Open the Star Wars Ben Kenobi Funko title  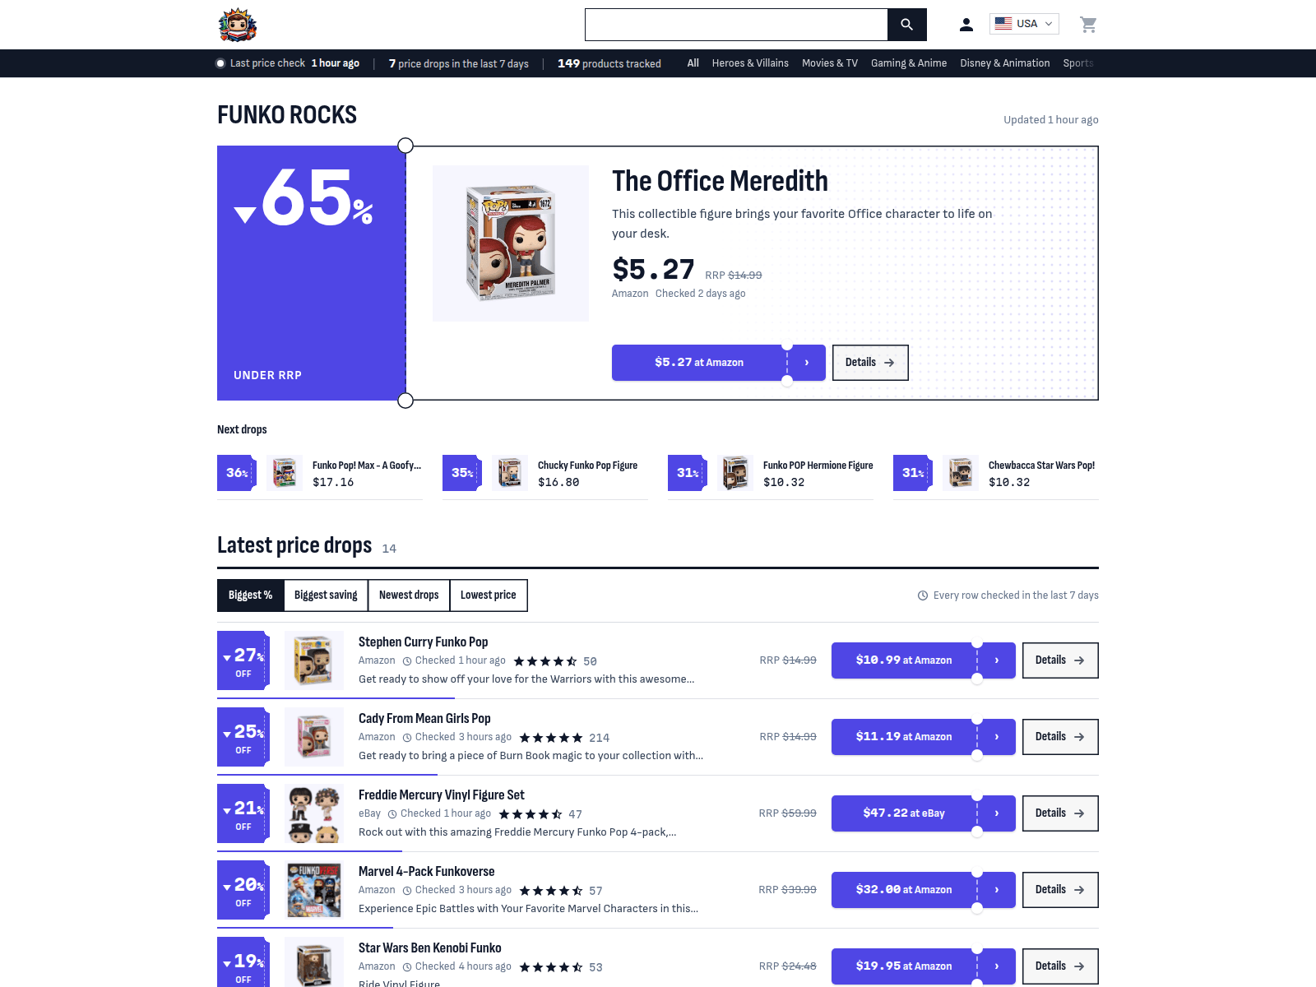click(430, 948)
